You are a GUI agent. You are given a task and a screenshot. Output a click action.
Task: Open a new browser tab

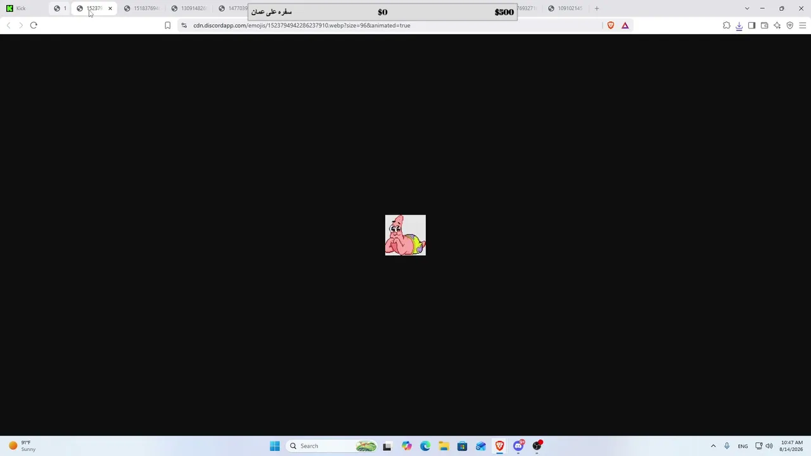[597, 8]
